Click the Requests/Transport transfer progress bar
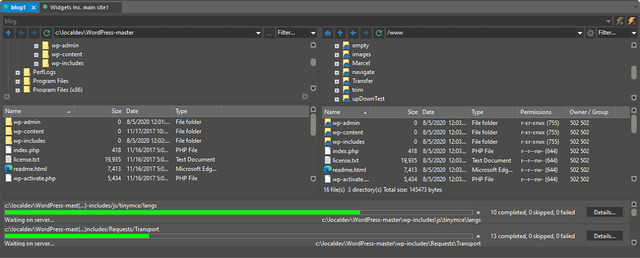 [239, 236]
